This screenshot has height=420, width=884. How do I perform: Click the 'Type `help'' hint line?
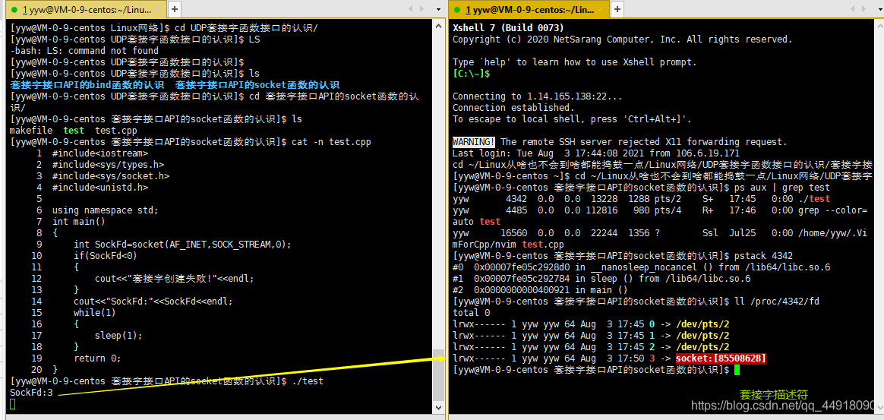click(x=575, y=62)
